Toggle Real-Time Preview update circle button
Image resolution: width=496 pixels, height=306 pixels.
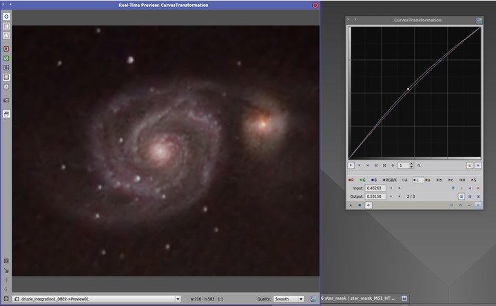(x=6, y=17)
